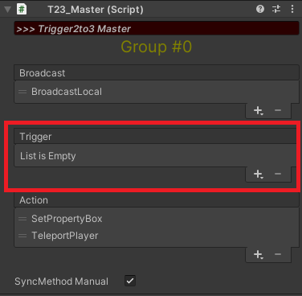Add a new Trigger list entry
Image resolution: width=302 pixels, height=296 pixels.
259,174
